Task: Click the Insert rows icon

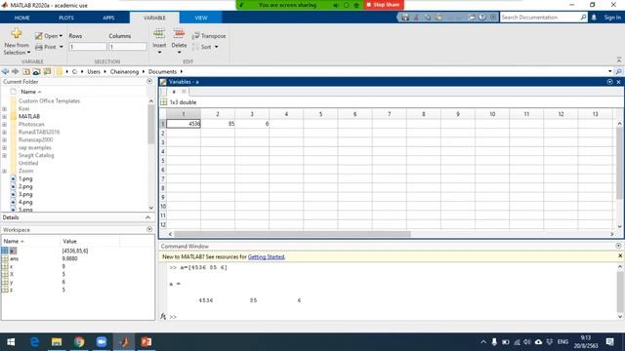Action: pos(159,34)
